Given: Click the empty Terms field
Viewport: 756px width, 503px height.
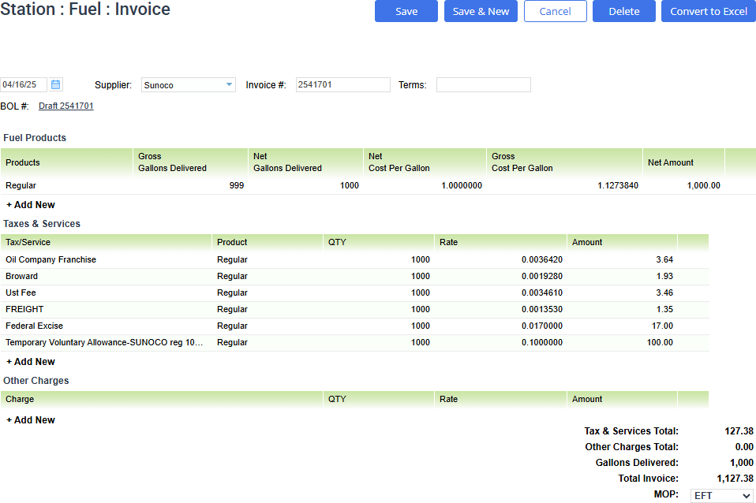Looking at the screenshot, I should [483, 84].
